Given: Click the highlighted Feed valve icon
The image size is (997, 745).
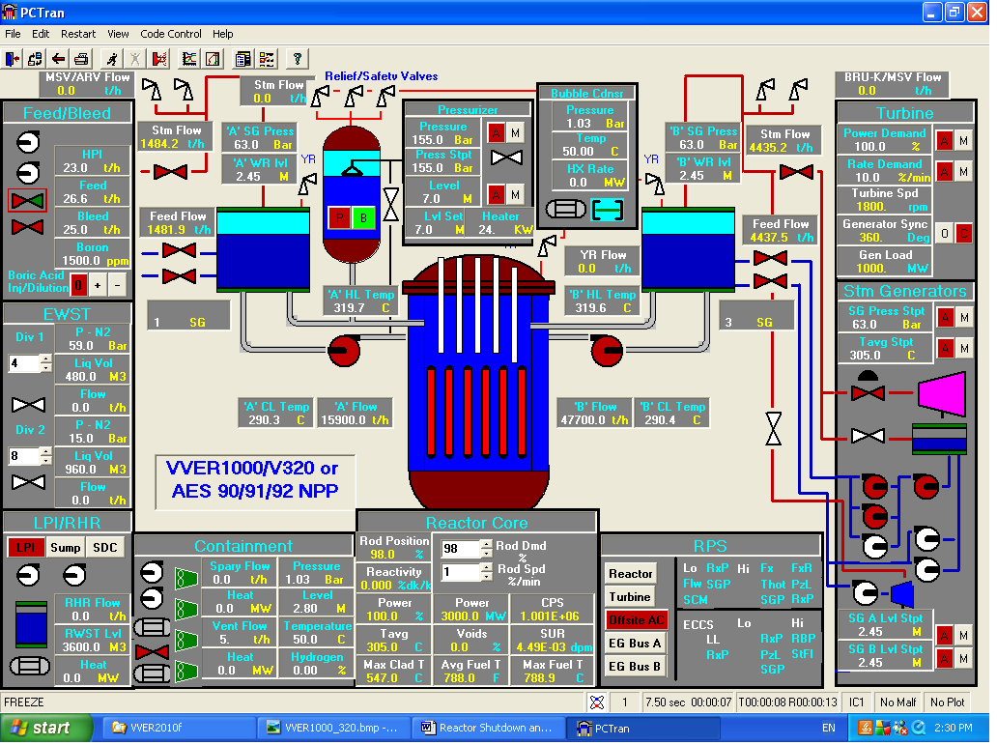Looking at the screenshot, I should pyautogui.click(x=27, y=201).
